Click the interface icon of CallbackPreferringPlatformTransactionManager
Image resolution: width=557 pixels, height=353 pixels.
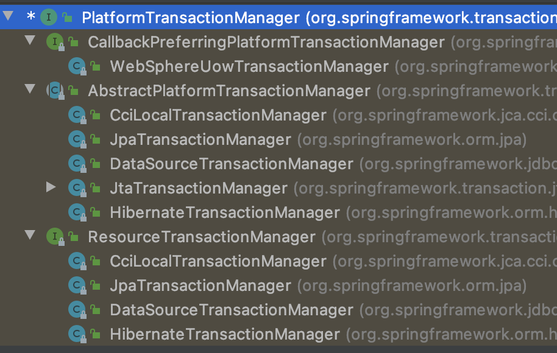coord(55,41)
